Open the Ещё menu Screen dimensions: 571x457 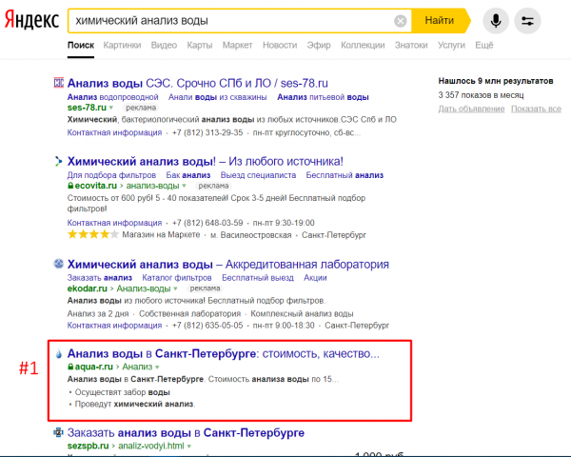pyautogui.click(x=484, y=45)
